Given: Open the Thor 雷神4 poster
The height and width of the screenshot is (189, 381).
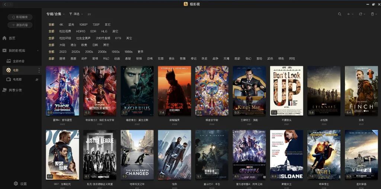Looking at the screenshot, I should [x=63, y=91].
